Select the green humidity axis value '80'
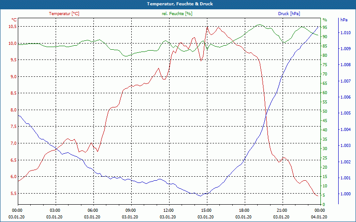This screenshot has height=222, width=356. (325, 55)
